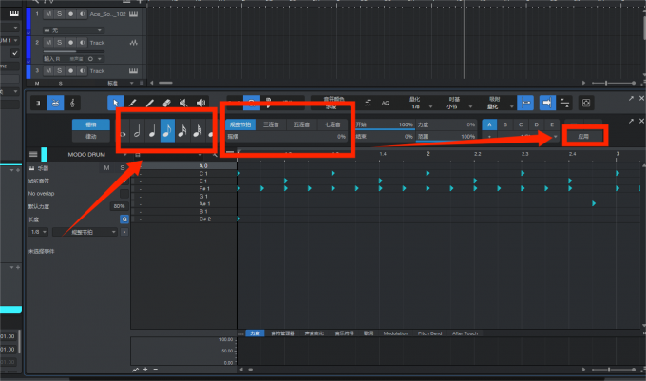The image size is (646, 381).
Task: Select quantize preset B
Action: coord(505,124)
